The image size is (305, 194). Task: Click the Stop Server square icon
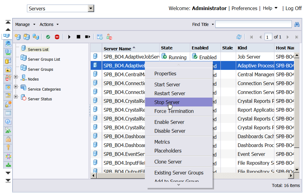point(78,37)
